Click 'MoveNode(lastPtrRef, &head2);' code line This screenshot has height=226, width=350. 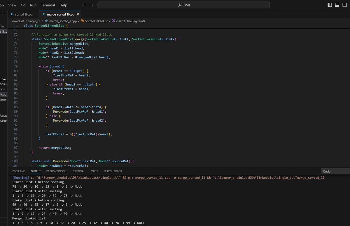point(80,121)
